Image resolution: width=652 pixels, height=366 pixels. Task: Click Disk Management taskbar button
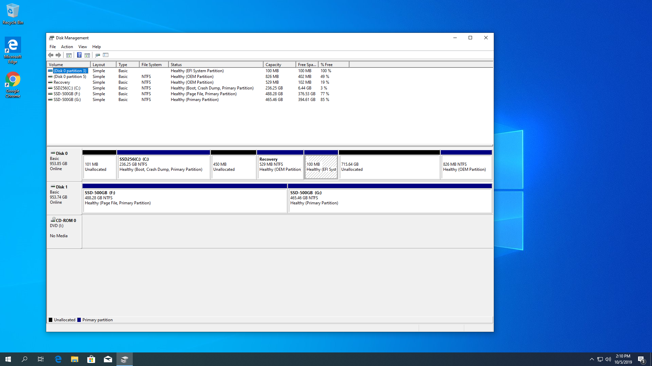125,359
